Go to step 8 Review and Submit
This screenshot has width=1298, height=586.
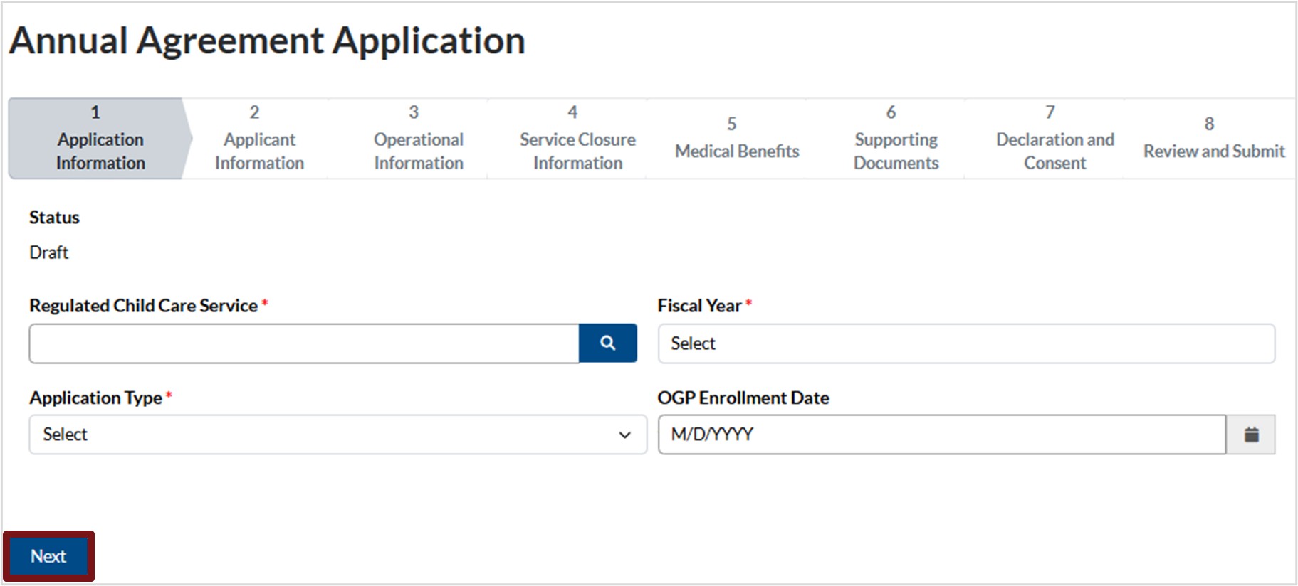pyautogui.click(x=1213, y=139)
